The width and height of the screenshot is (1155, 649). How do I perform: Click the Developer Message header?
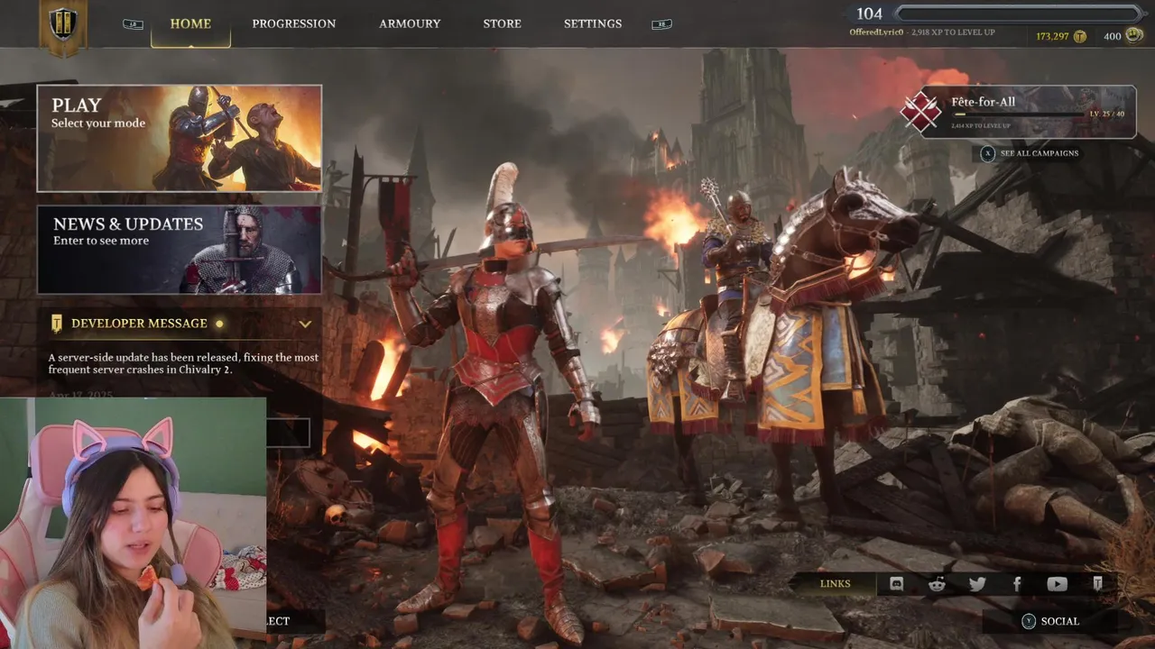(x=180, y=324)
